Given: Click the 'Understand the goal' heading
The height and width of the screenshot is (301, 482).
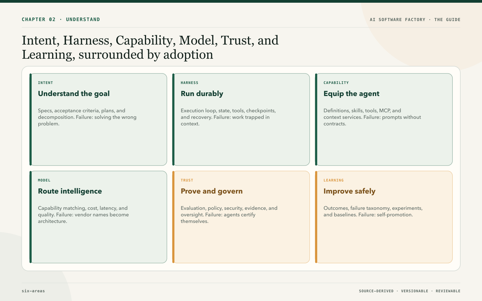Looking at the screenshot, I should click(x=74, y=94).
